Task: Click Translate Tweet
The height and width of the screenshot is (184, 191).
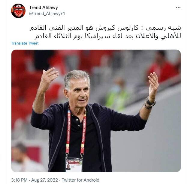Action: (25, 43)
